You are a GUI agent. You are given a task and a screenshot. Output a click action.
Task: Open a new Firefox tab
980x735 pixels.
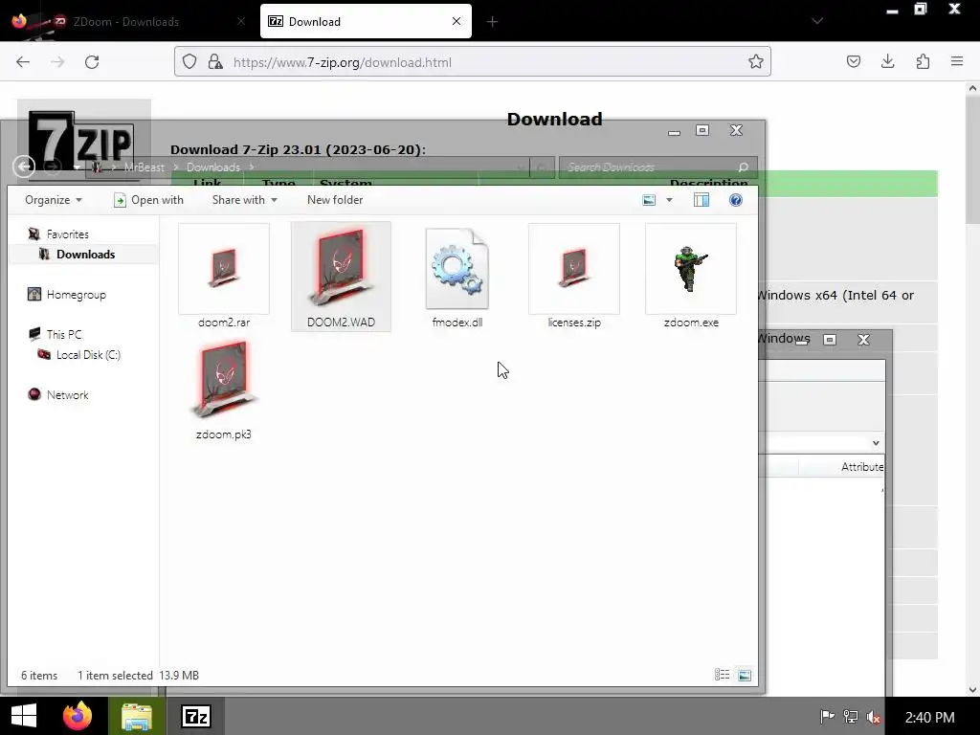click(493, 22)
